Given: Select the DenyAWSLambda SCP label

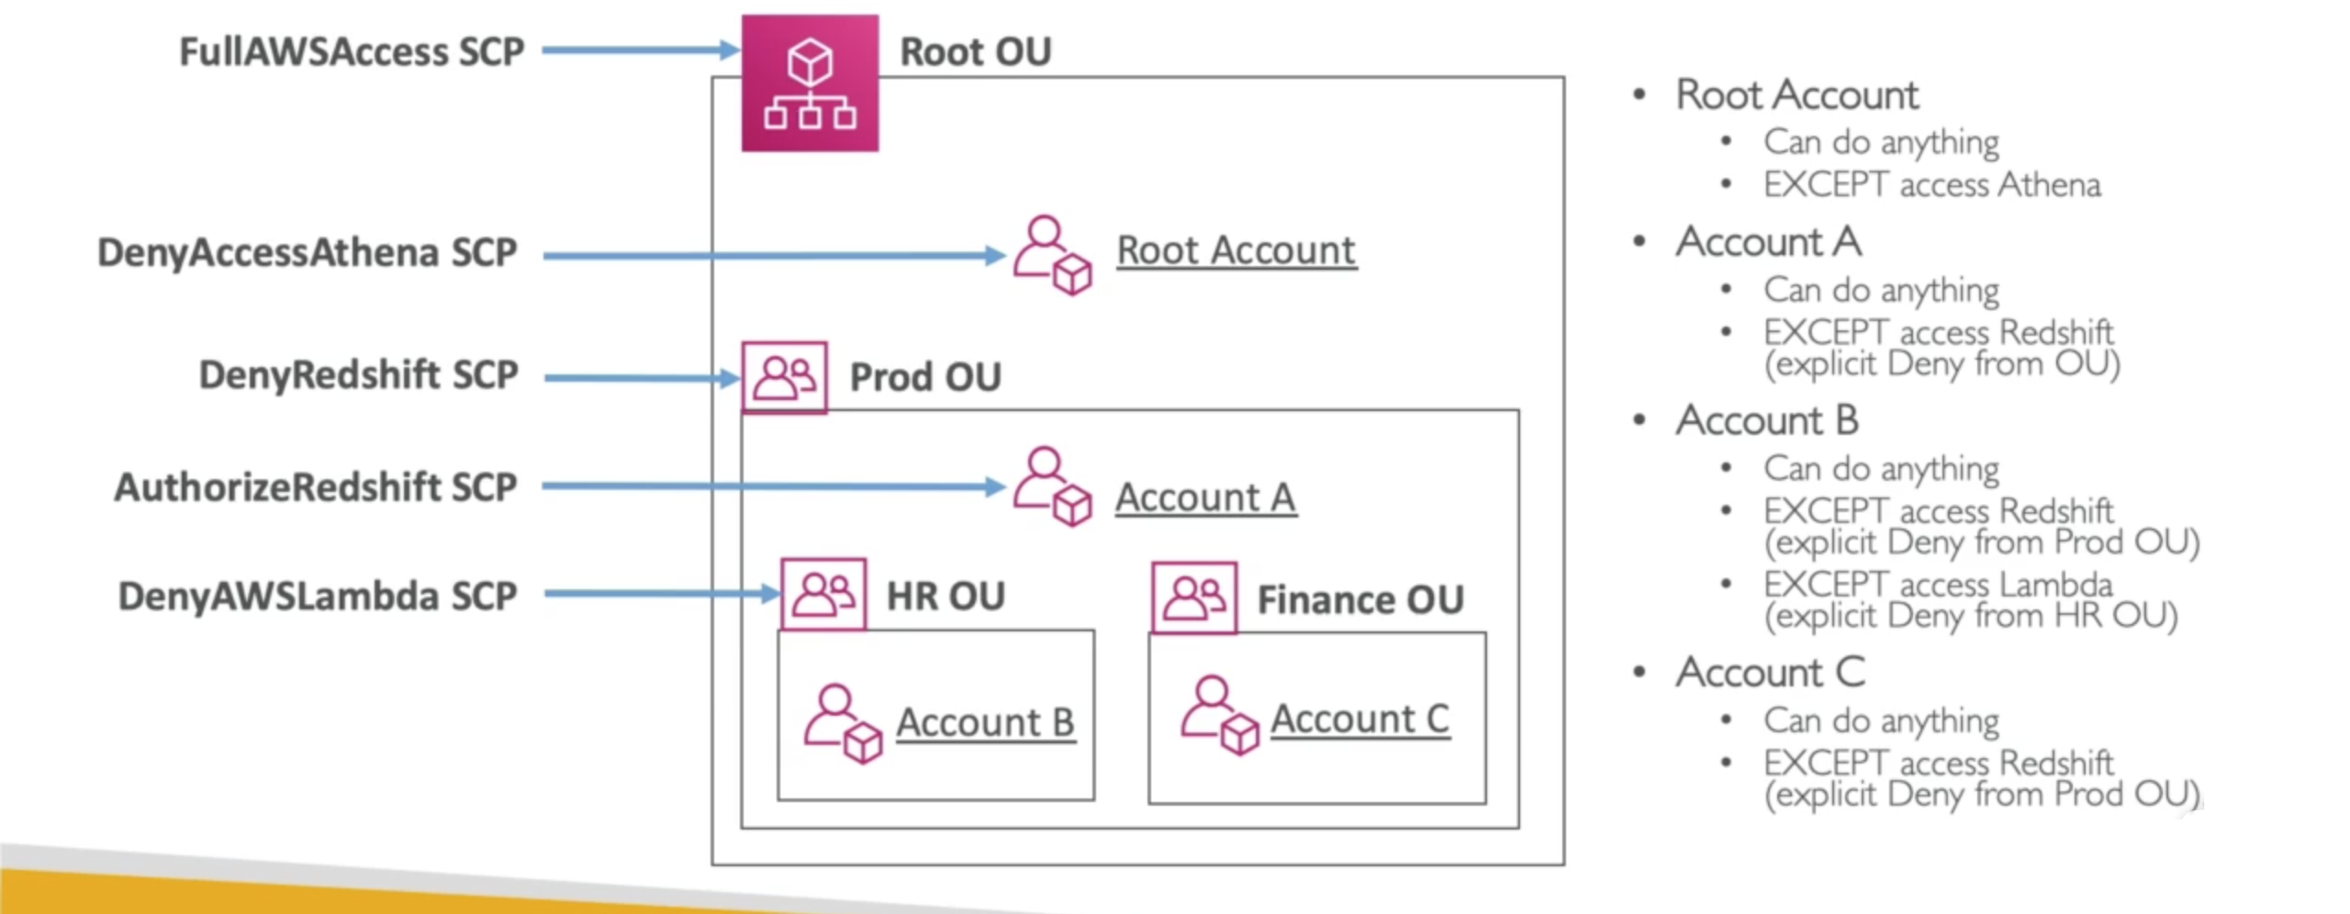Looking at the screenshot, I should coord(318,596).
